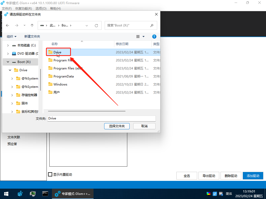
Task: Expand the 本地磁盘 (C:) tree node
Action: coord(8,45)
